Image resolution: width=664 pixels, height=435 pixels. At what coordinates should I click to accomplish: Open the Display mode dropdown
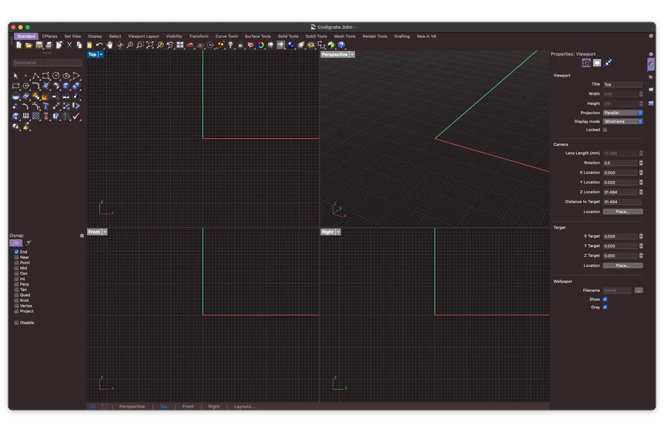pyautogui.click(x=623, y=122)
